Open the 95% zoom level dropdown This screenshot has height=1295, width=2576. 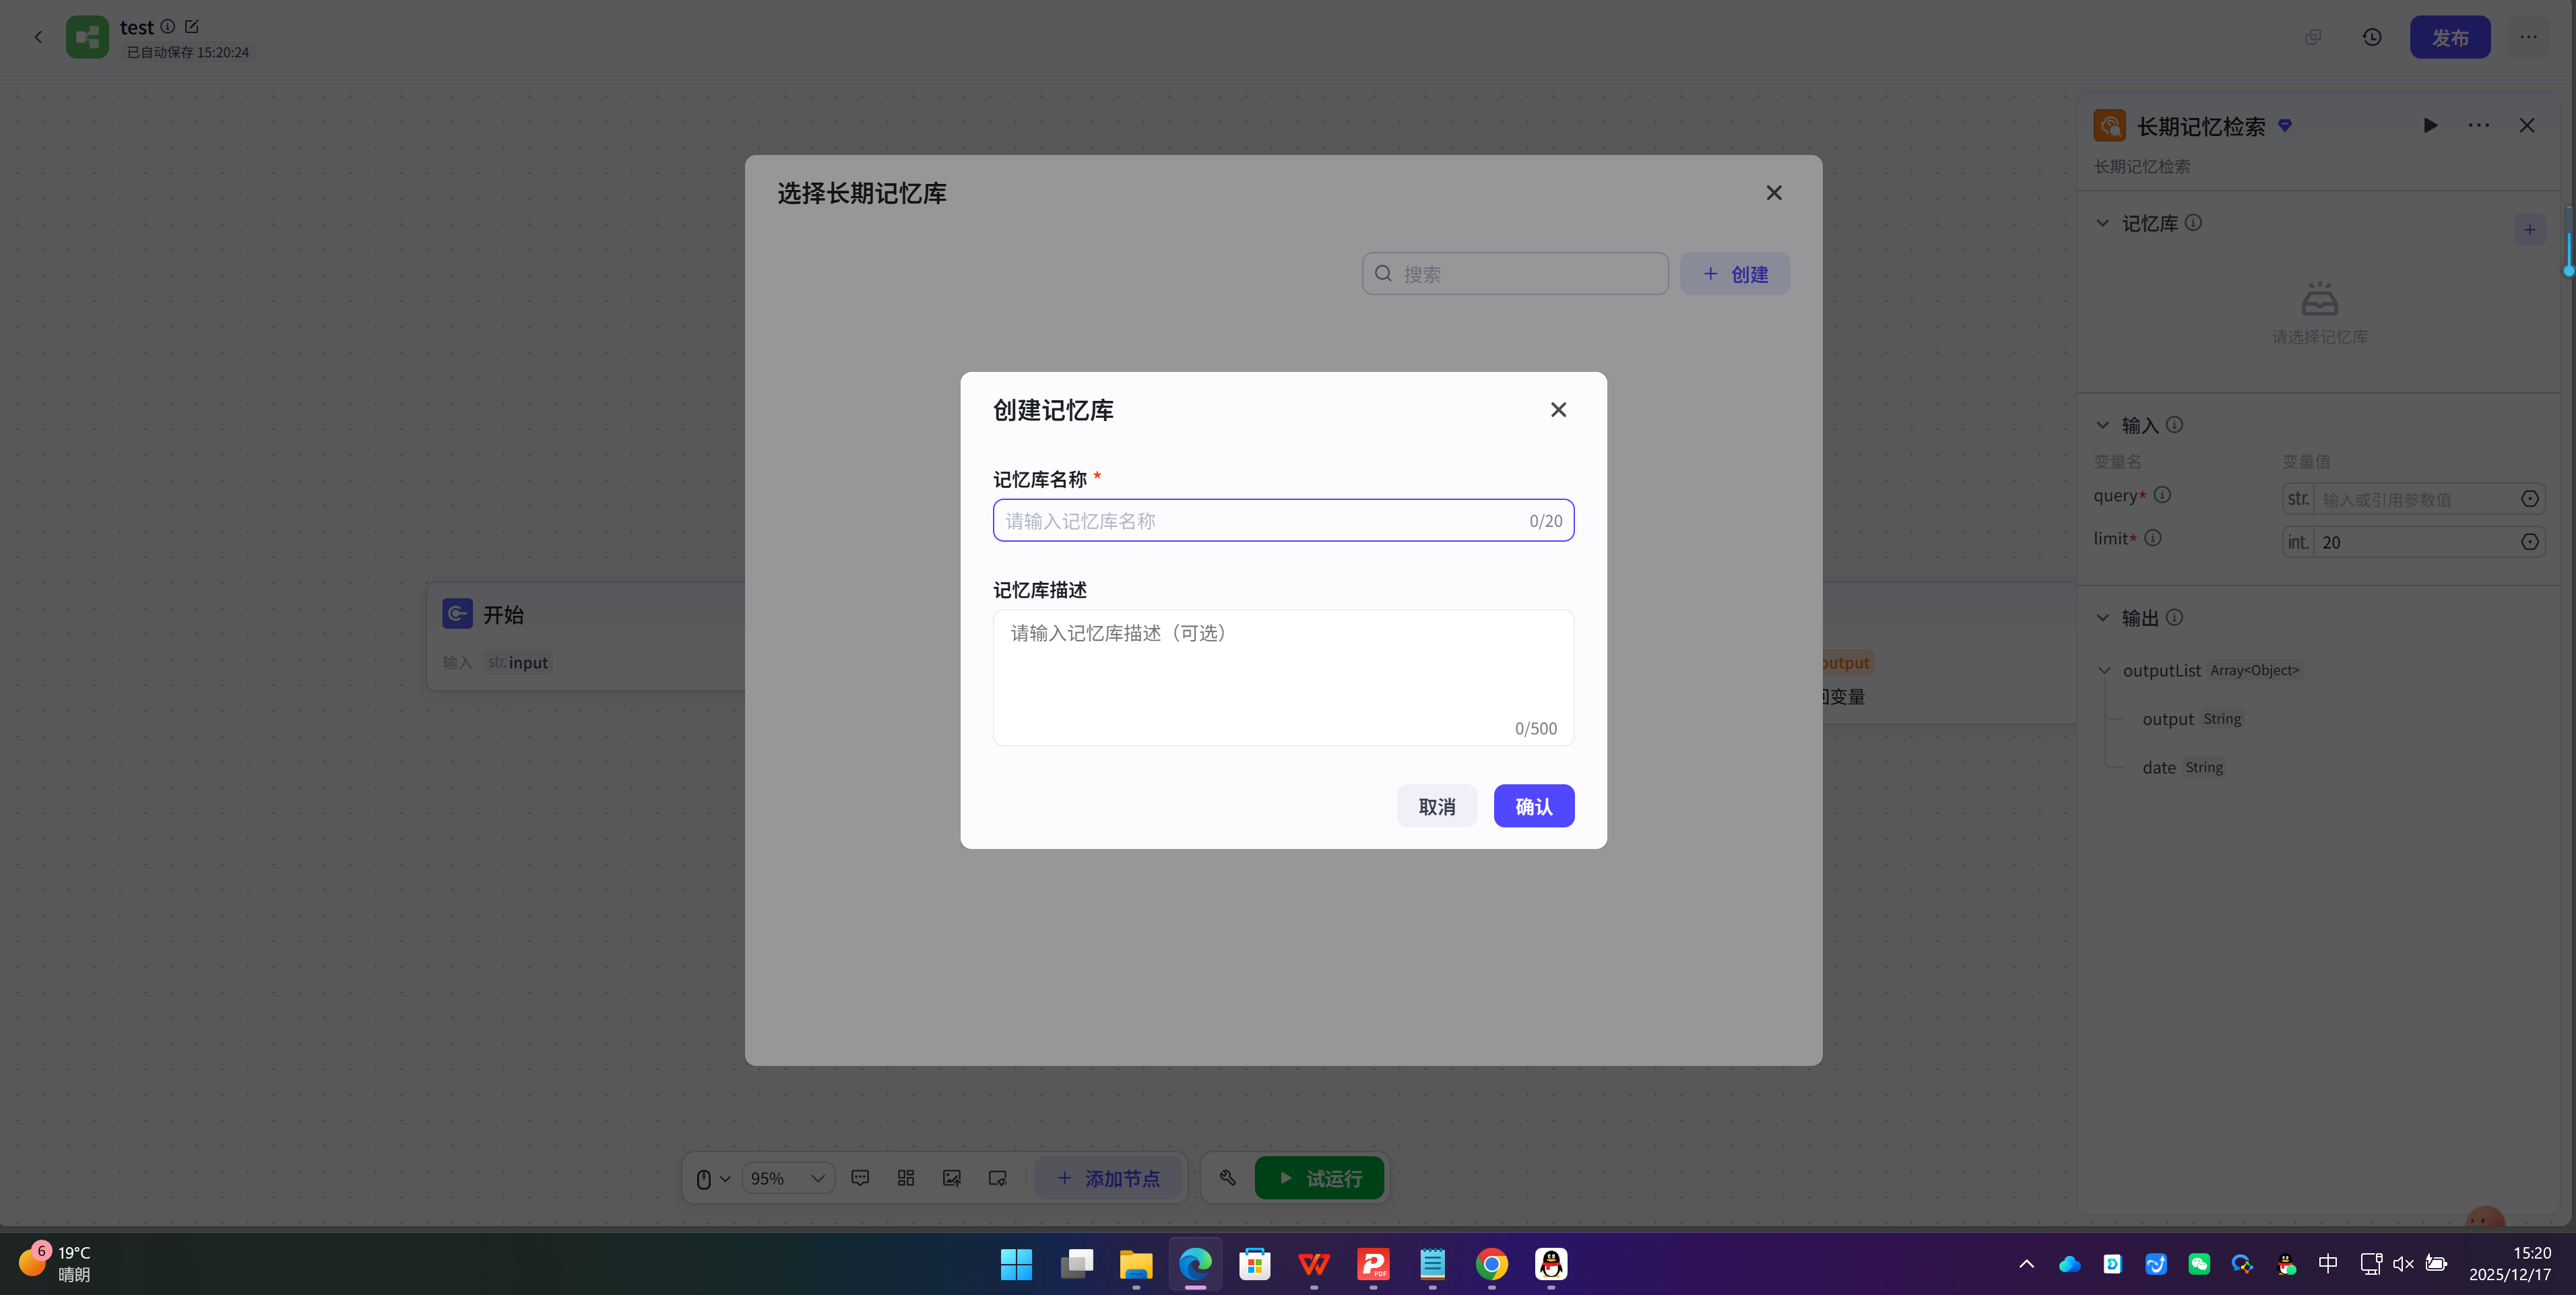point(788,1178)
